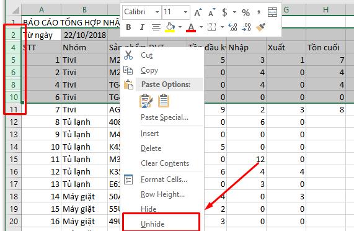Choose Copy from the context menu
The height and width of the screenshot is (231, 354).
point(149,70)
